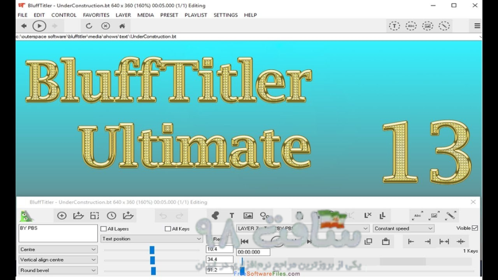Screen dimensions: 498x280
Task: Jump to first key with rewind button
Action: [x=244, y=242]
